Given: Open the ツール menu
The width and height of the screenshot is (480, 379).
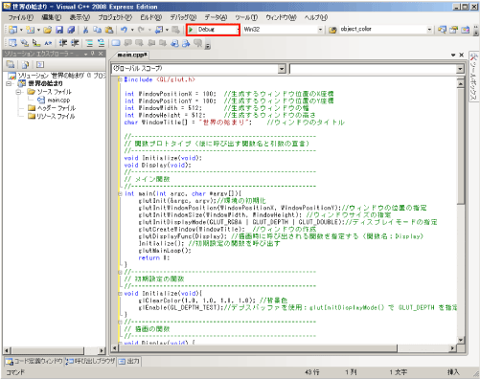Looking at the screenshot, I should tap(246, 17).
